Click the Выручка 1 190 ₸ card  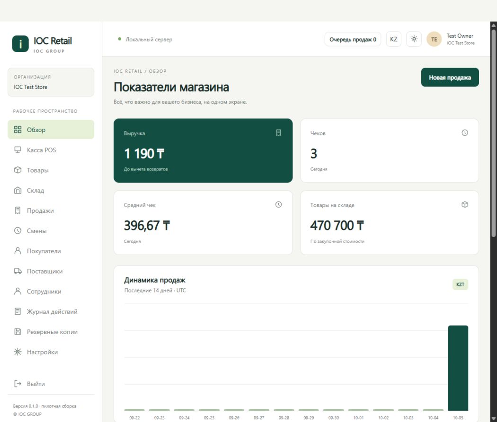(x=203, y=150)
